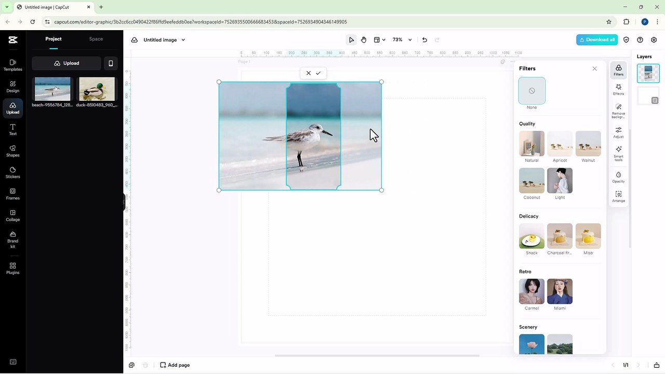Screen dimensions: 665x374
Task: Apply the Light filter
Action: [x=560, y=181]
